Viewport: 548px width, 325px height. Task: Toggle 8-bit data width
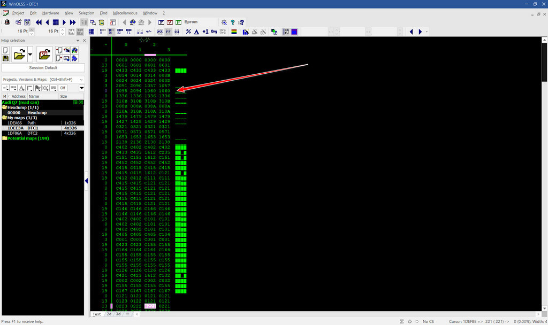[x=103, y=32]
